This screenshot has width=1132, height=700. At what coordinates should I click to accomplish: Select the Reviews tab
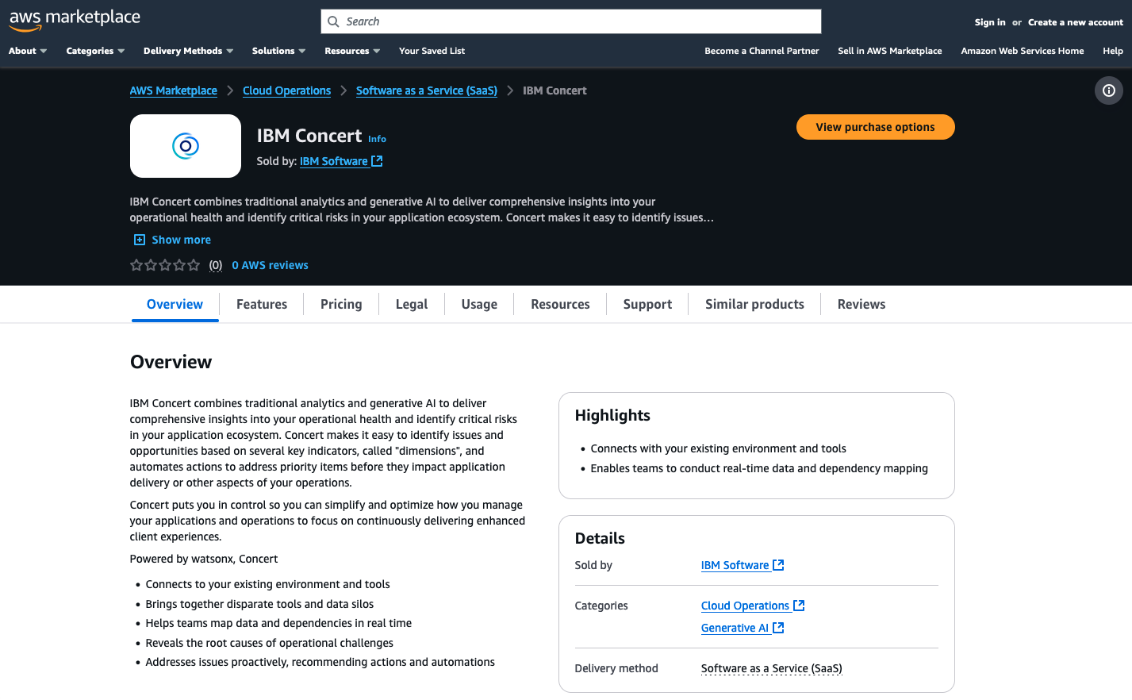861,304
